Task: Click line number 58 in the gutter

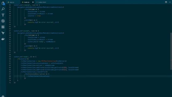Action: click(x=10, y=54)
